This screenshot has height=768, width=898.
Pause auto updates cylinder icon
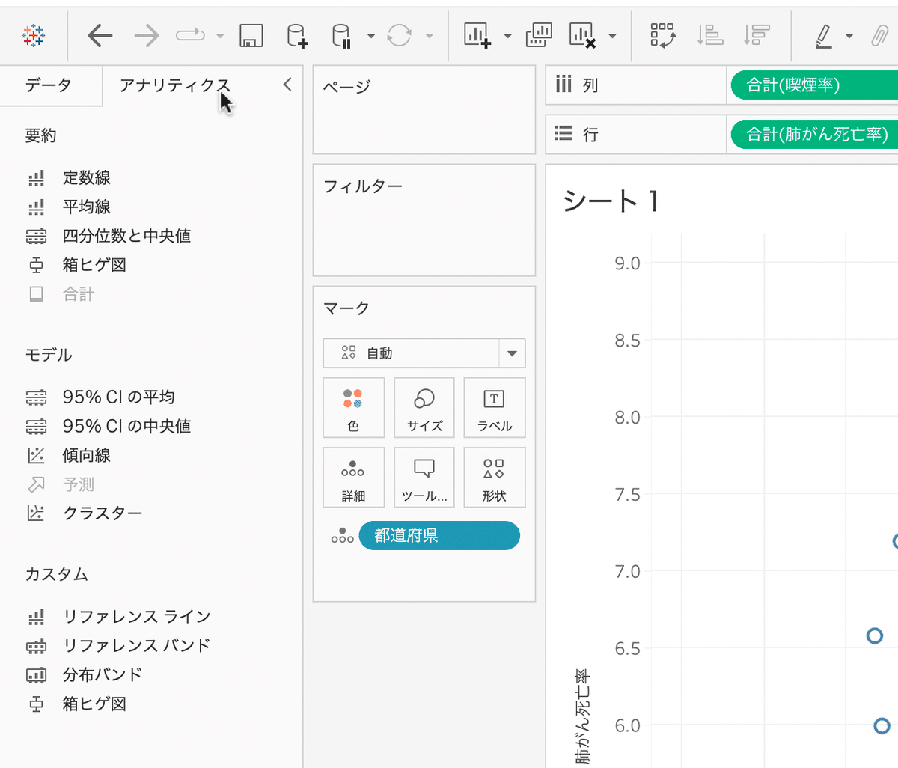pos(341,35)
